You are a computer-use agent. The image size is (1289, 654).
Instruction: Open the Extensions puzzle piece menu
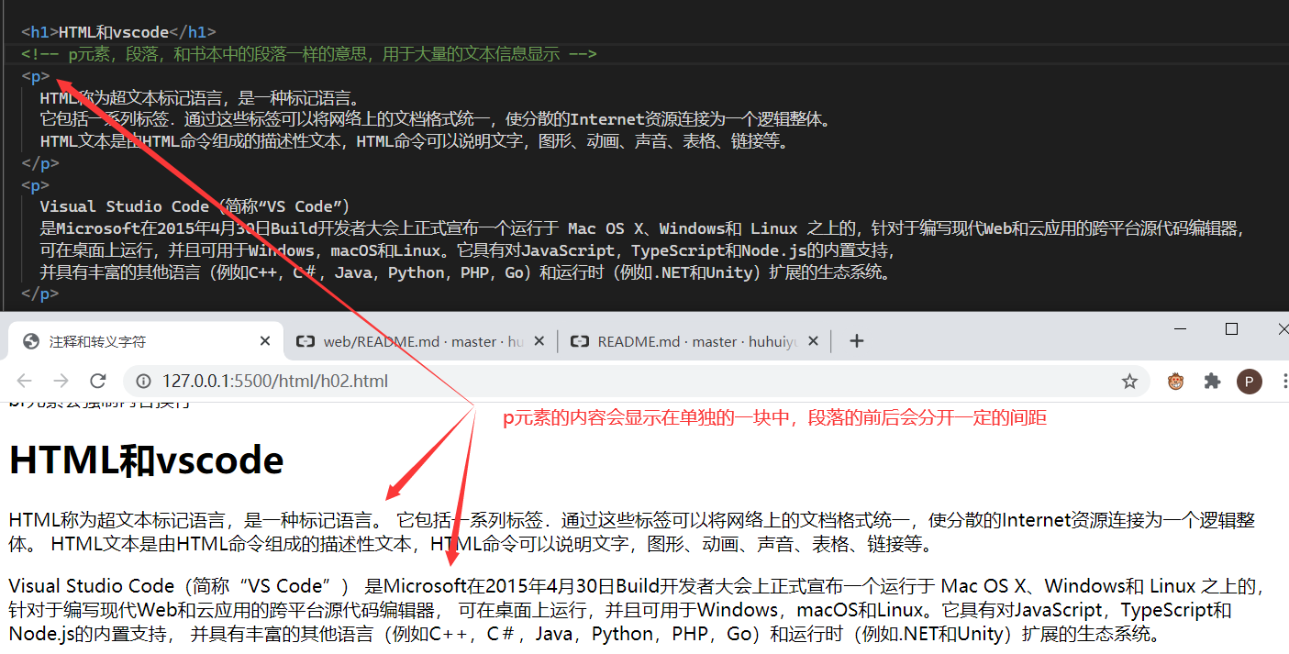[1212, 382]
